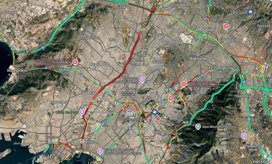
Task: Open the Δημοτική Αγορά Κυψέλης purple marker
Action: [x=142, y=80]
